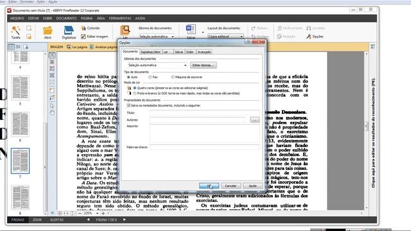Click the Ajuda button in dialog
The height and width of the screenshot is (231, 411).
tap(252, 185)
